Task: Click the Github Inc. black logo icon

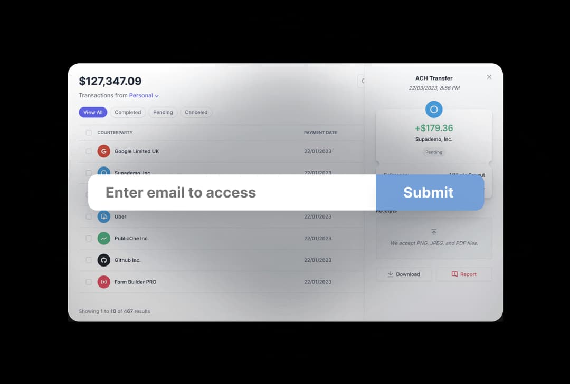Action: click(103, 260)
